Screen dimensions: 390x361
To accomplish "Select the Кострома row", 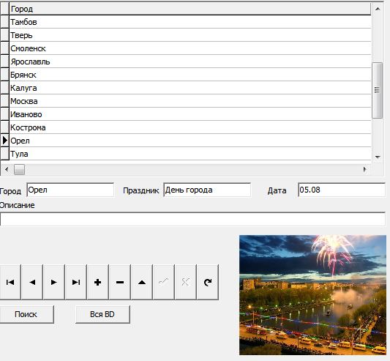I will click(190, 127).
